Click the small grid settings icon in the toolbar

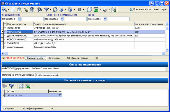79,10
